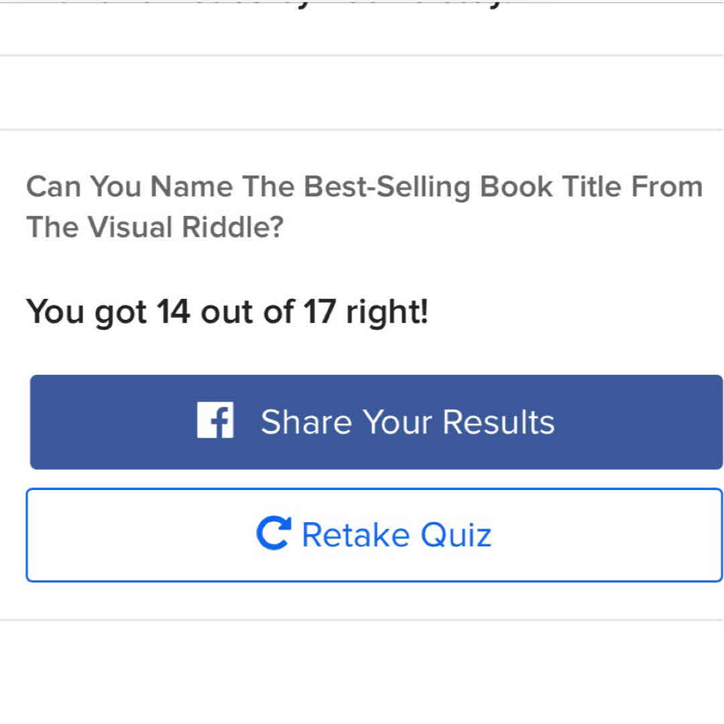Image resolution: width=724 pixels, height=724 pixels.
Task: Click the word "Share" beside the Facebook logo
Action: [306, 422]
